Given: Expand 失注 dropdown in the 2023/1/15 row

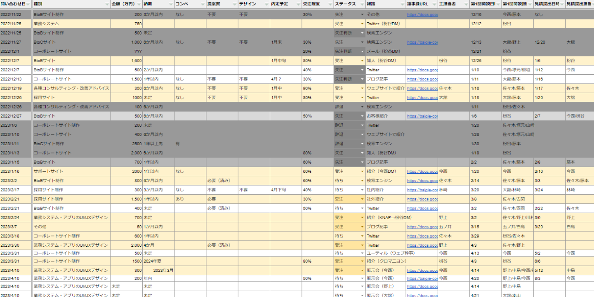Looking at the screenshot, I should (362, 162).
